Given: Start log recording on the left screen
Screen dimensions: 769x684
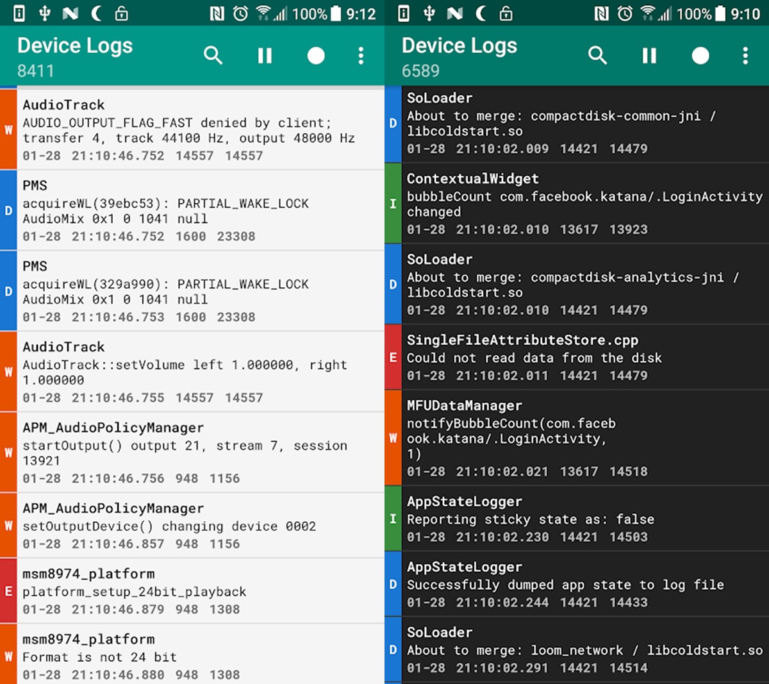Looking at the screenshot, I should pos(316,56).
